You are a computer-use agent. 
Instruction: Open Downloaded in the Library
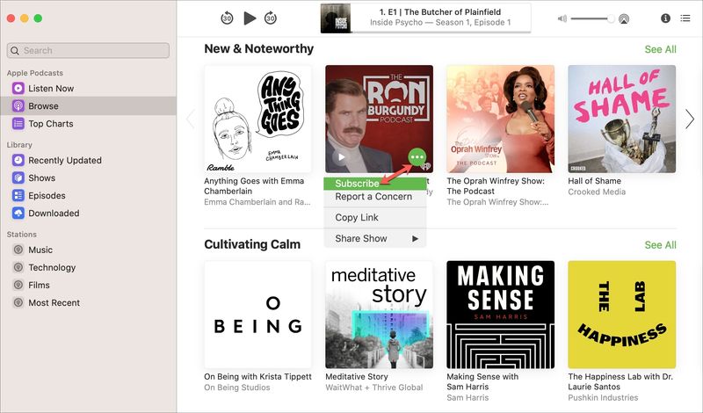pyautogui.click(x=88, y=213)
